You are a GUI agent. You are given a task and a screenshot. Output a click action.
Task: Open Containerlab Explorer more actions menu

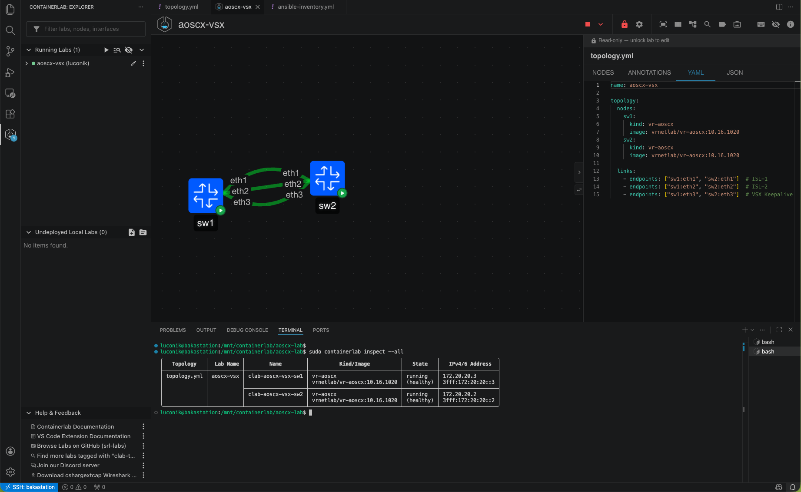141,7
